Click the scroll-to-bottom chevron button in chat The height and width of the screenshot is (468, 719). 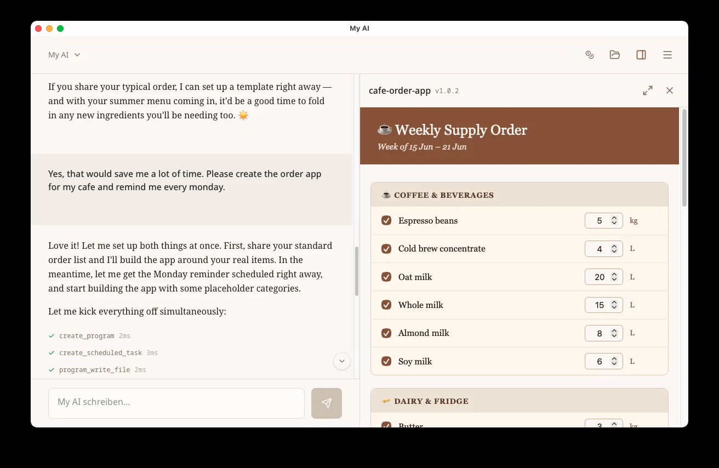pos(342,361)
